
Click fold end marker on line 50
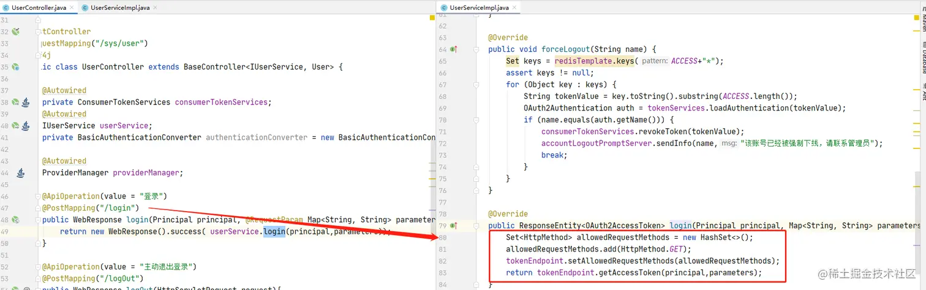[37, 243]
